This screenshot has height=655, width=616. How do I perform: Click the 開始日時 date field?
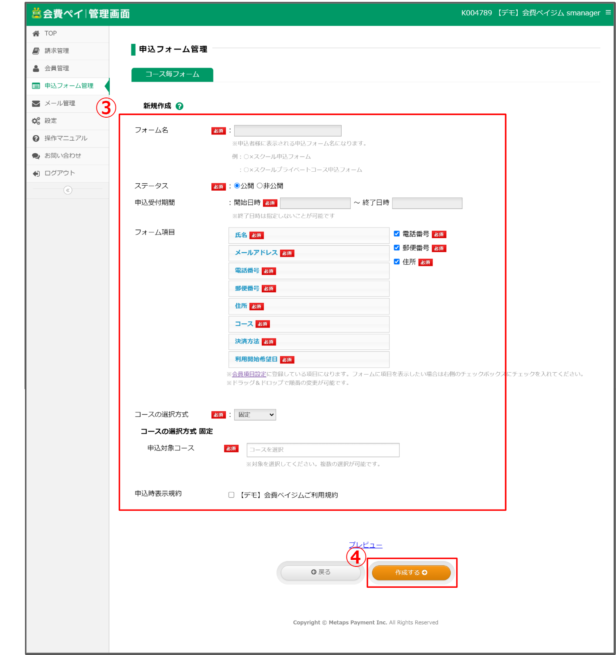(315, 203)
